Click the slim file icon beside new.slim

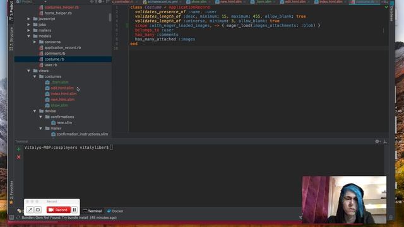click(x=53, y=122)
